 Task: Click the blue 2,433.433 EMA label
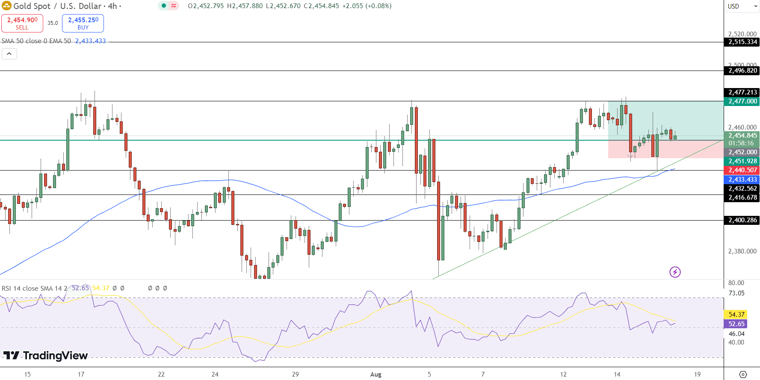click(742, 180)
